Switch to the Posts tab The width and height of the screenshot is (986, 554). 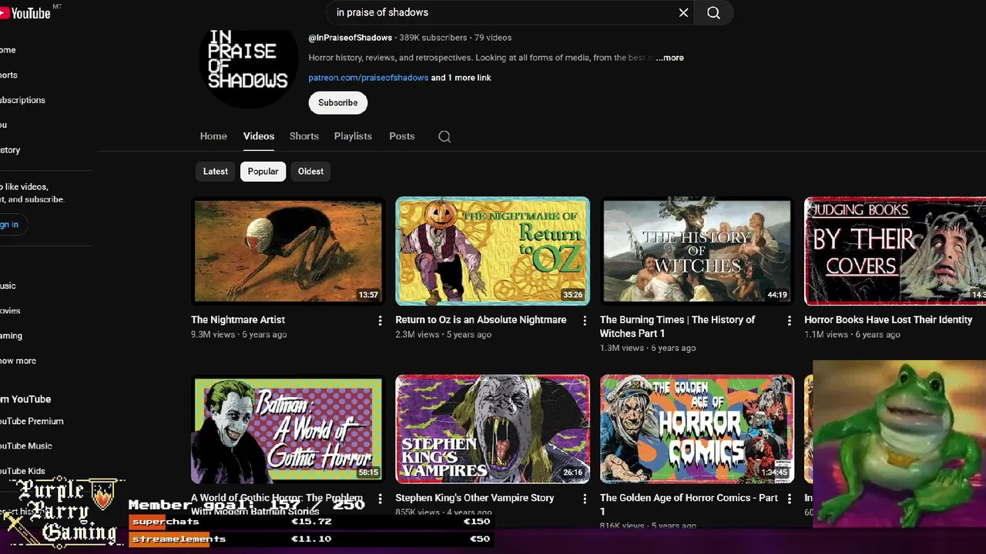tap(401, 136)
